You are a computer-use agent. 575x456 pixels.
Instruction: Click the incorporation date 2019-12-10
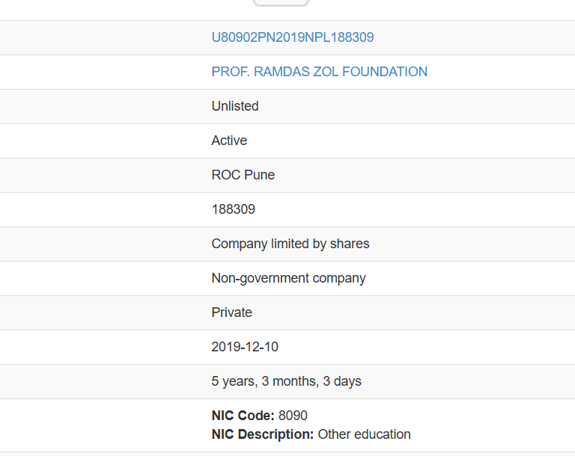(x=245, y=347)
